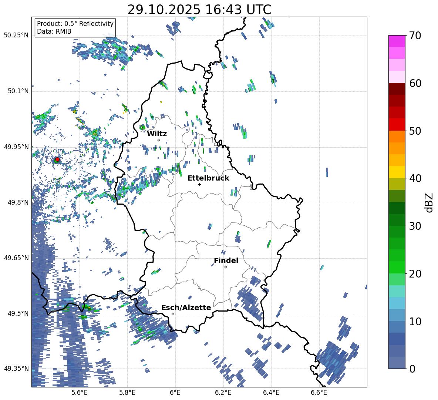Click the Esch/Alzette station cross marker
This screenshot has width=438, height=400.
(x=173, y=314)
